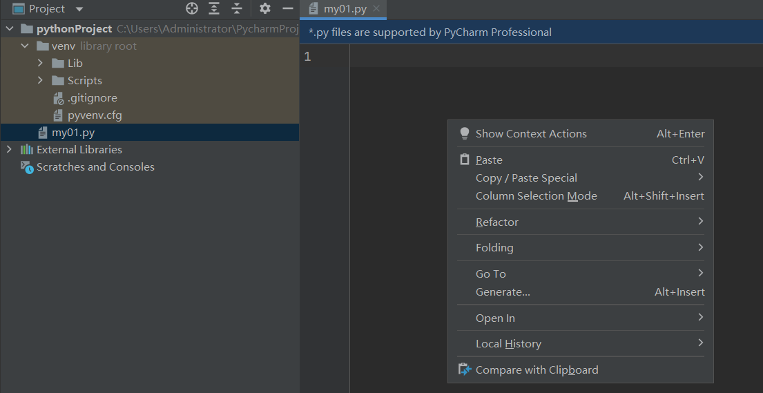Expand External Libraries node

coord(9,149)
